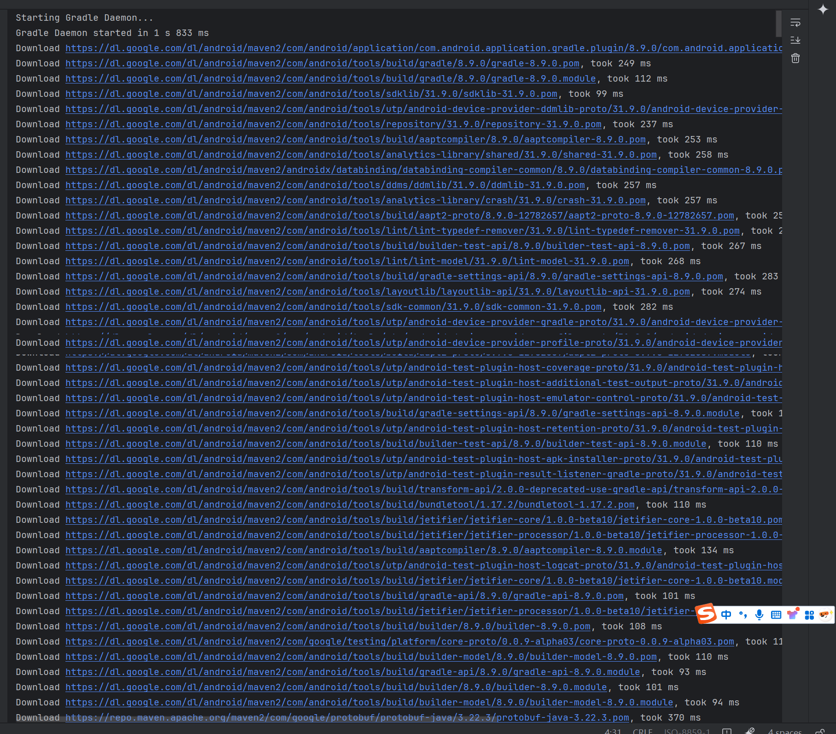This screenshot has height=734, width=836.
Task: Open the IME toolbox grid icon
Action: (809, 615)
